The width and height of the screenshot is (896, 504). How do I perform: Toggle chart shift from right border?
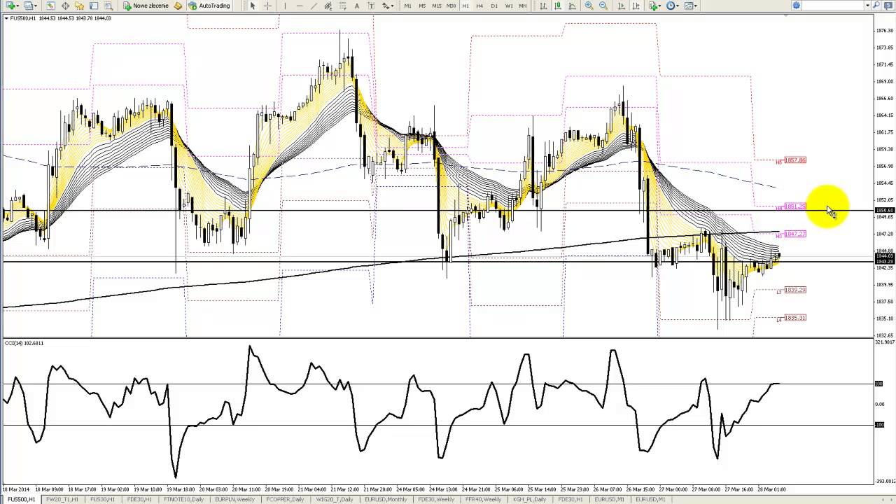click(636, 6)
